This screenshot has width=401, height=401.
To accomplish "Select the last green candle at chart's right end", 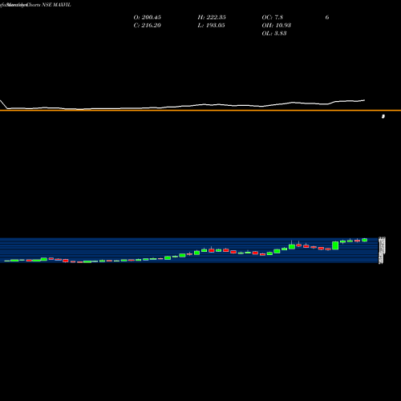I will pos(365,240).
